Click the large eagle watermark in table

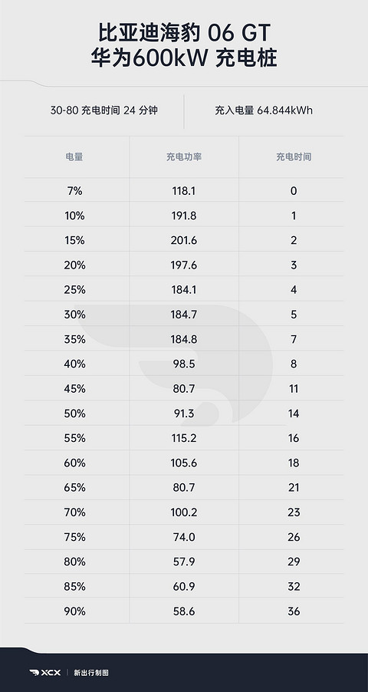(x=173, y=364)
